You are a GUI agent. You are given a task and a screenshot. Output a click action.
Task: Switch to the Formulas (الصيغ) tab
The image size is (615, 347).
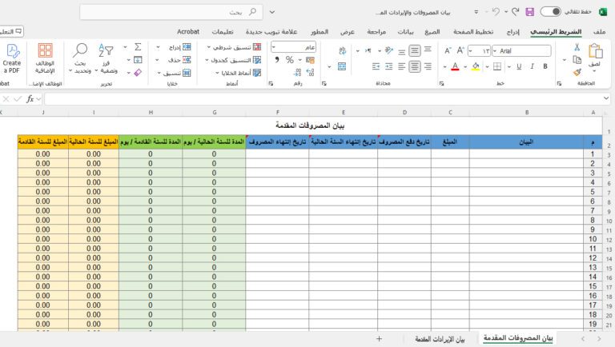[x=432, y=32]
